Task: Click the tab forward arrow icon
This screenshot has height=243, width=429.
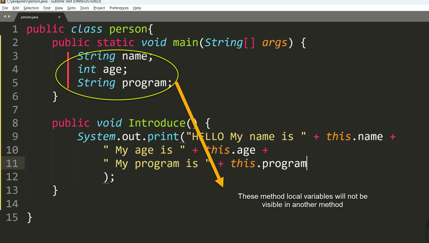Action: tap(9, 16)
